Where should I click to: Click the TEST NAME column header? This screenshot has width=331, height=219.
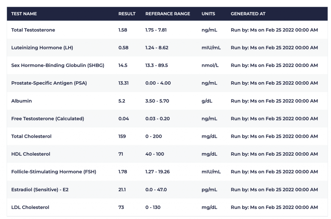click(24, 14)
